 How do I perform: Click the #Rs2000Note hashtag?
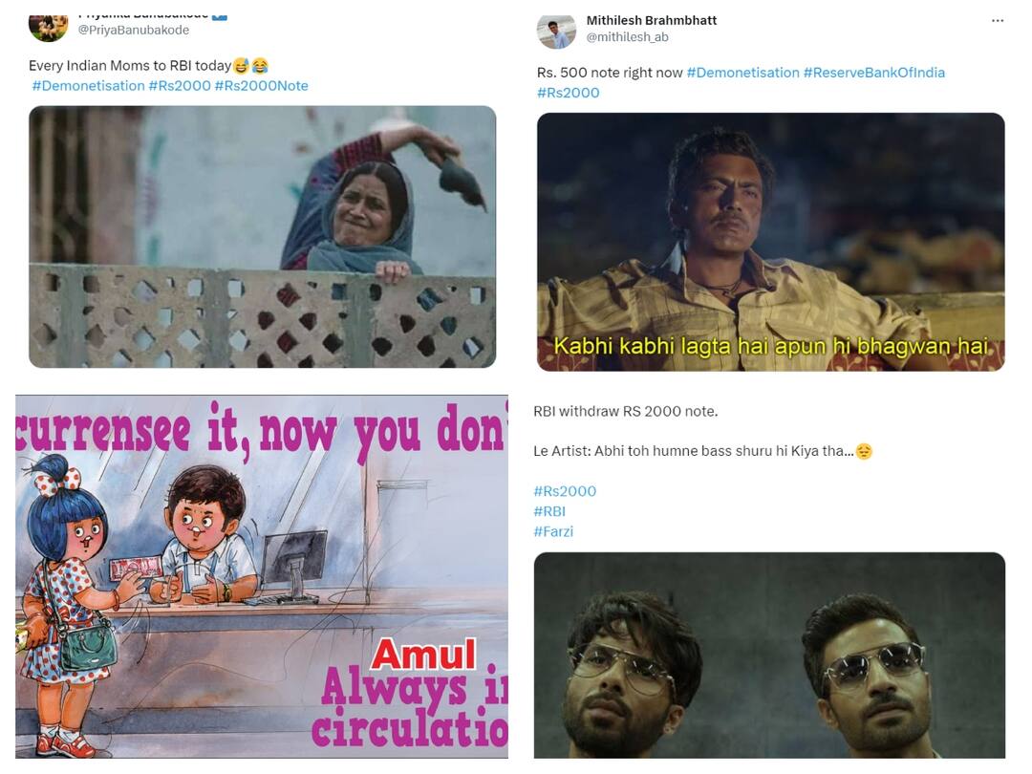tap(261, 86)
